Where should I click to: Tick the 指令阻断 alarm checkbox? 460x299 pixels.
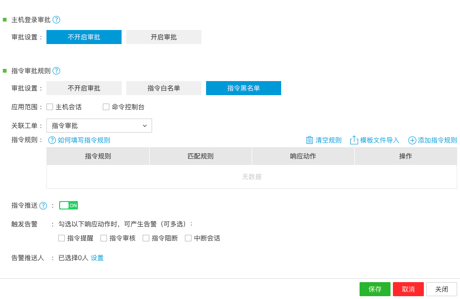146,238
